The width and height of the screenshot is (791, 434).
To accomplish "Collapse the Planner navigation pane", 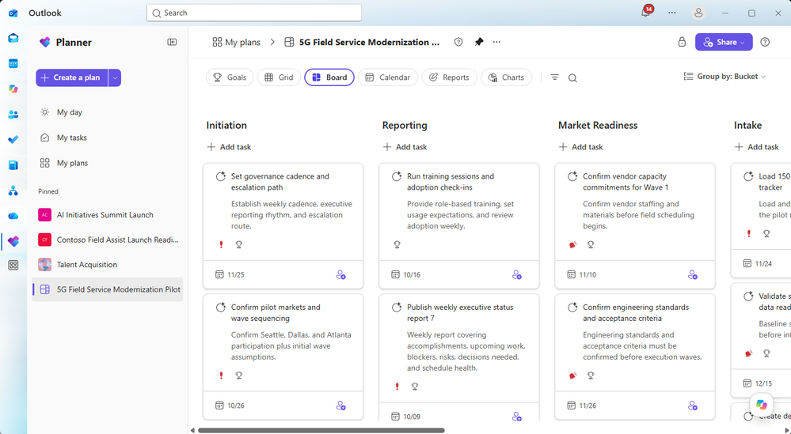I will (172, 42).
